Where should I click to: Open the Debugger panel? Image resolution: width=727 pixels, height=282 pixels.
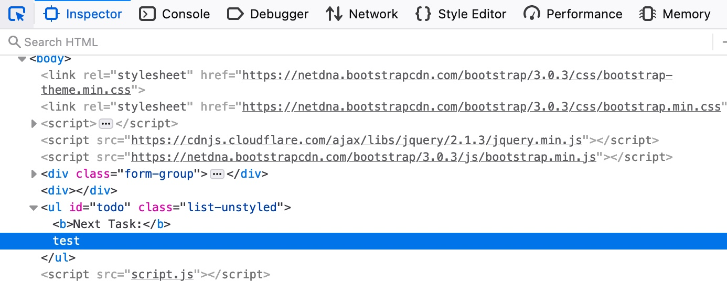click(268, 14)
